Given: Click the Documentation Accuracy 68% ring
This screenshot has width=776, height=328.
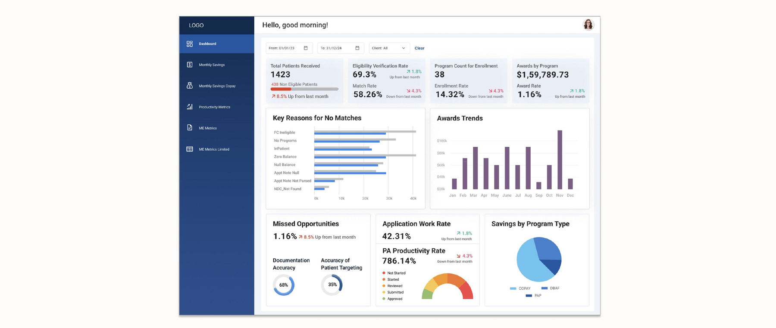Looking at the screenshot, I should click(x=284, y=285).
